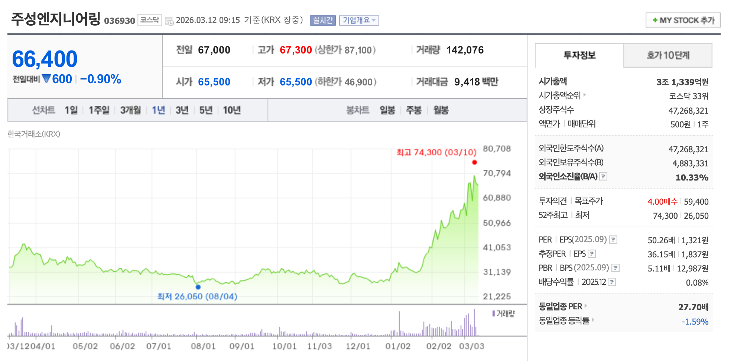This screenshot has width=734, height=361.
Task: Switch to the 투자정보 tab
Action: 579,55
